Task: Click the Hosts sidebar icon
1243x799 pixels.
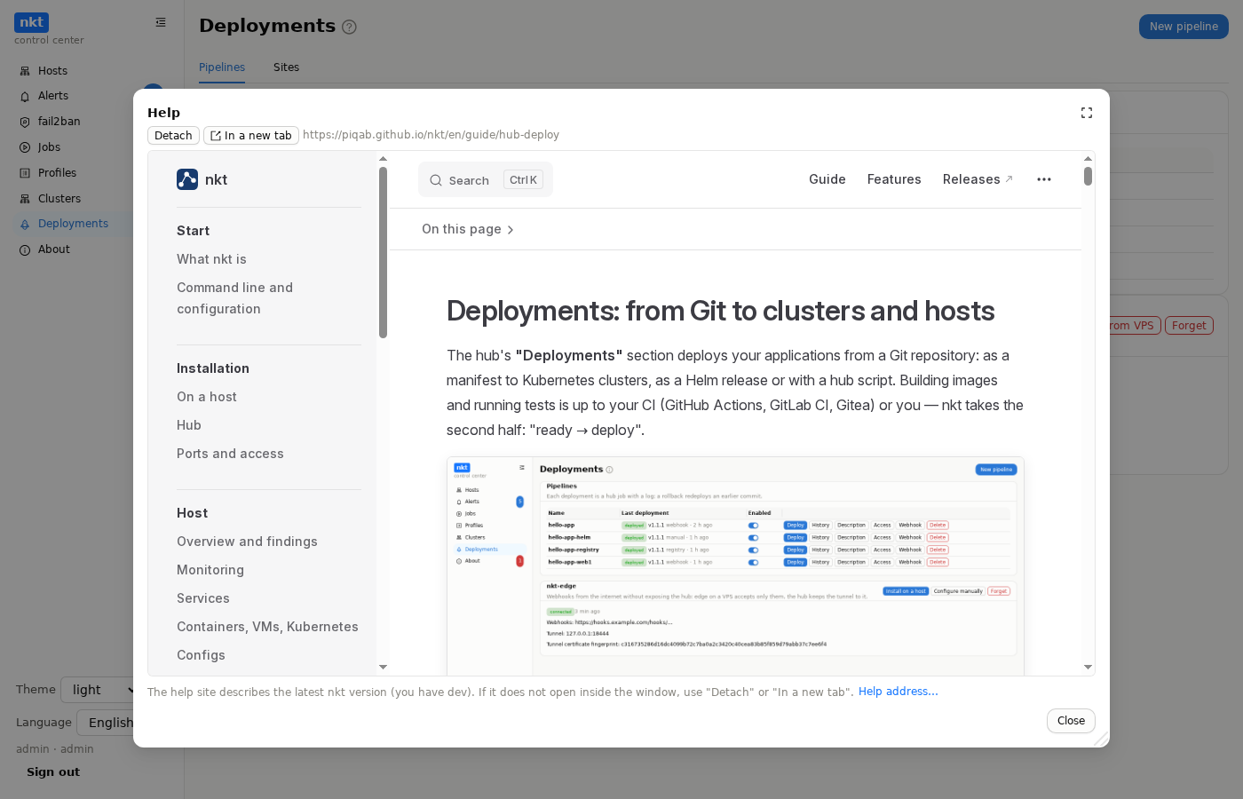Action: pos(25,71)
